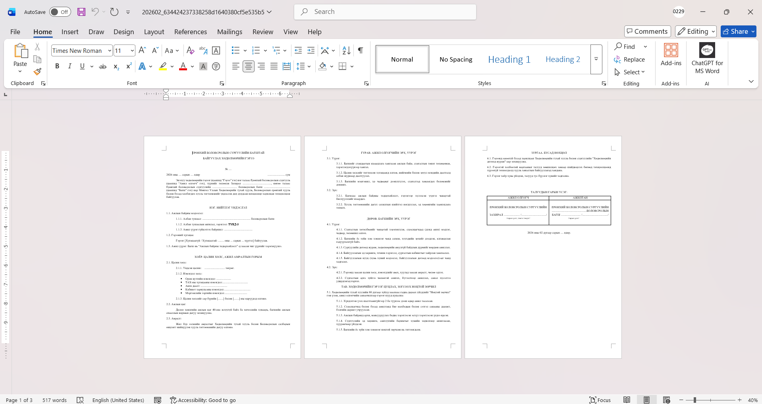The width and height of the screenshot is (762, 404).
Task: Switch to the References tab
Action: 190,32
